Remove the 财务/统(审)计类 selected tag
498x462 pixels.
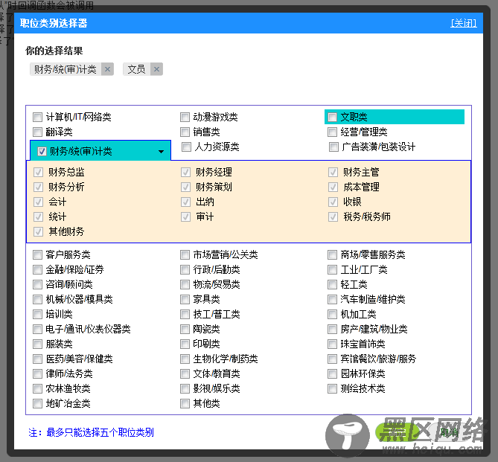(x=107, y=69)
